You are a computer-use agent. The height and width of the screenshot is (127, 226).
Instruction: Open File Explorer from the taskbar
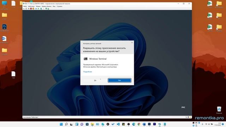coord(92,124)
